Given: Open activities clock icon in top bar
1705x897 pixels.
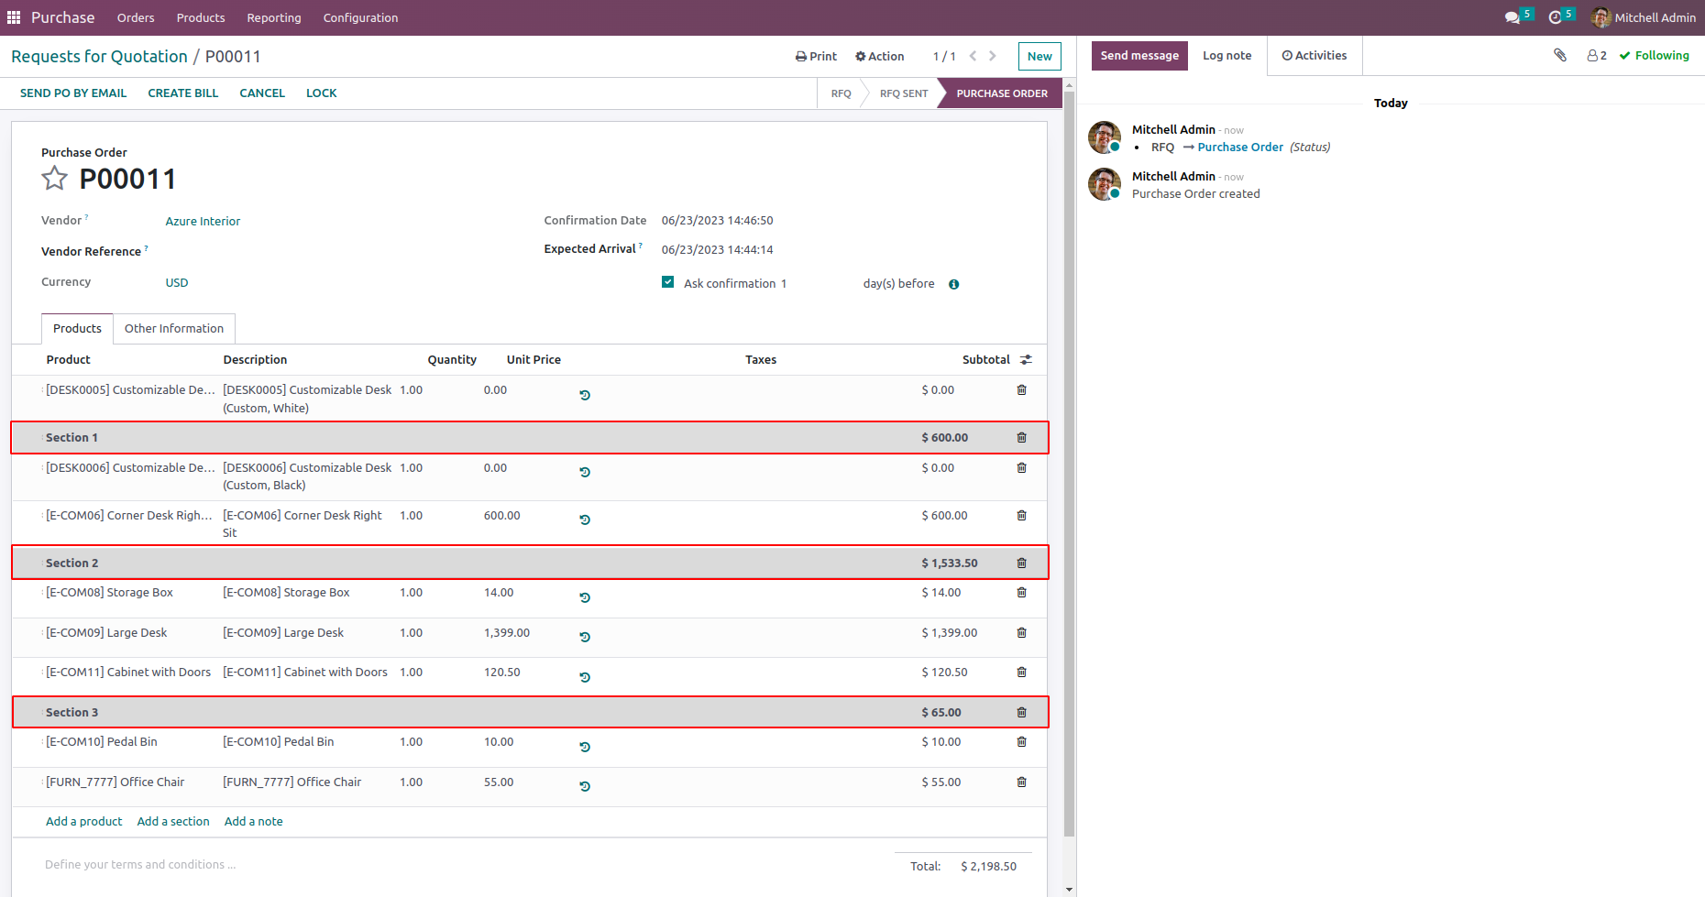Looking at the screenshot, I should click(1556, 17).
